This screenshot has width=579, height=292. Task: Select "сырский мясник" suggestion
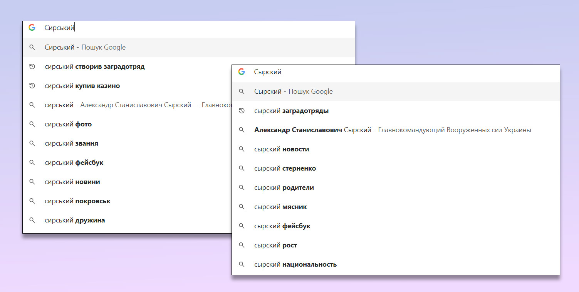(x=280, y=207)
